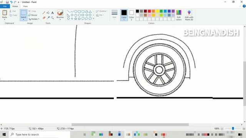Click the horizontal scrollbar thumb

pyautogui.click(x=130, y=125)
